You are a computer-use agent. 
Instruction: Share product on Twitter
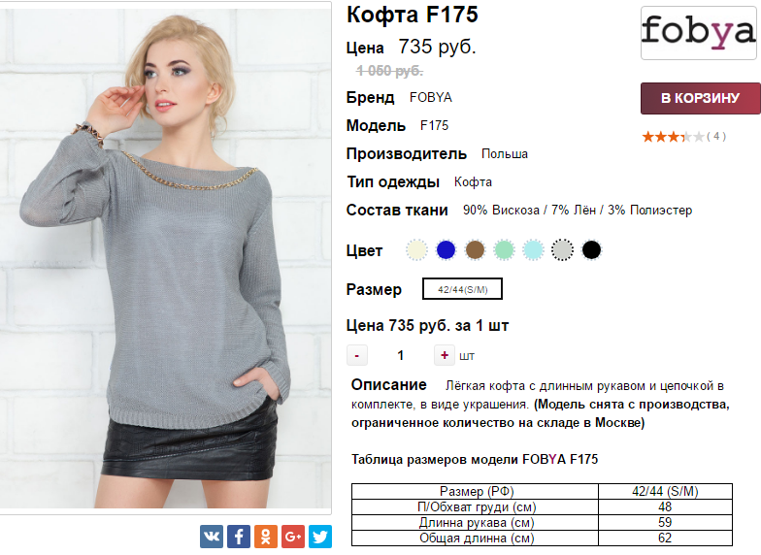point(320,536)
